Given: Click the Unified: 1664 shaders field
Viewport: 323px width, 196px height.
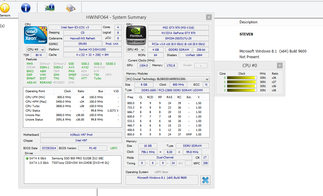Looking at the screenshot, I should 194,55.
